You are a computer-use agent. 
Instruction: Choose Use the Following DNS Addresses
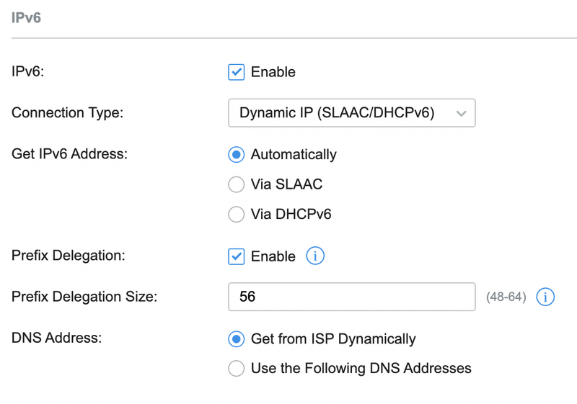pyautogui.click(x=237, y=369)
